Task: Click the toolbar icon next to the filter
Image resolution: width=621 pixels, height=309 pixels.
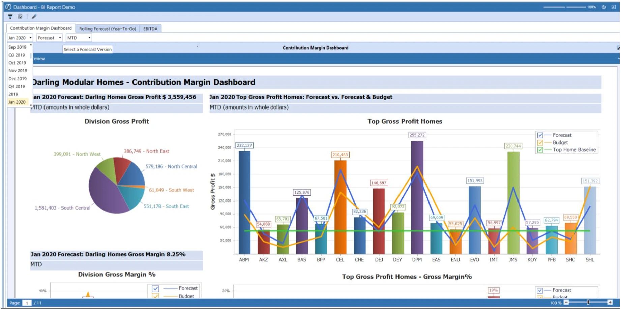Action: 20,17
